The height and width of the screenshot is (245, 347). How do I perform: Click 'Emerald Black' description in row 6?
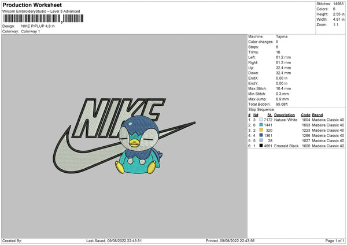tap(286, 146)
